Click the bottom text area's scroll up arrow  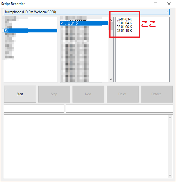(x=170, y=117)
